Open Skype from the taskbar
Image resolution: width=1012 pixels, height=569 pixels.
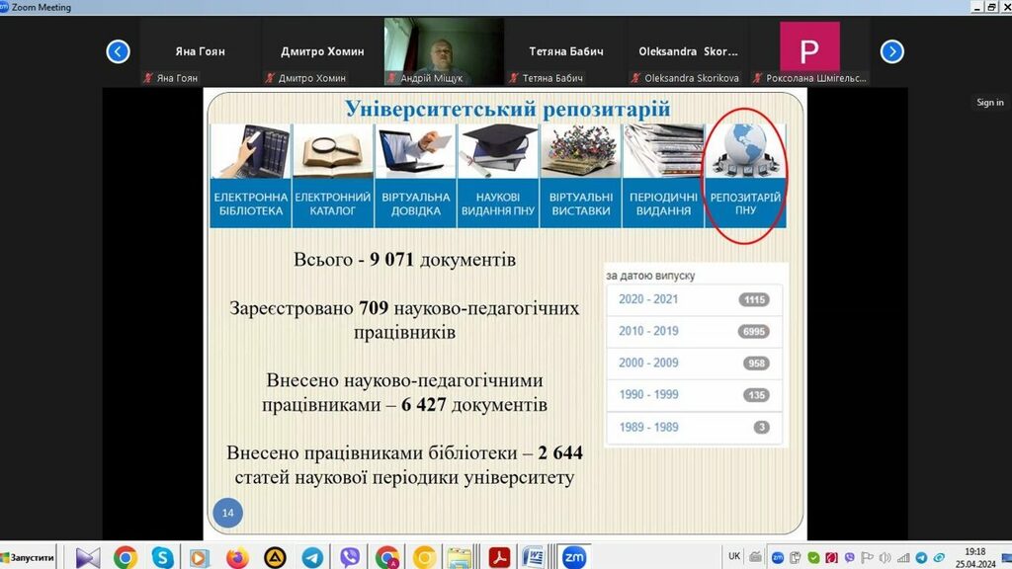(163, 557)
